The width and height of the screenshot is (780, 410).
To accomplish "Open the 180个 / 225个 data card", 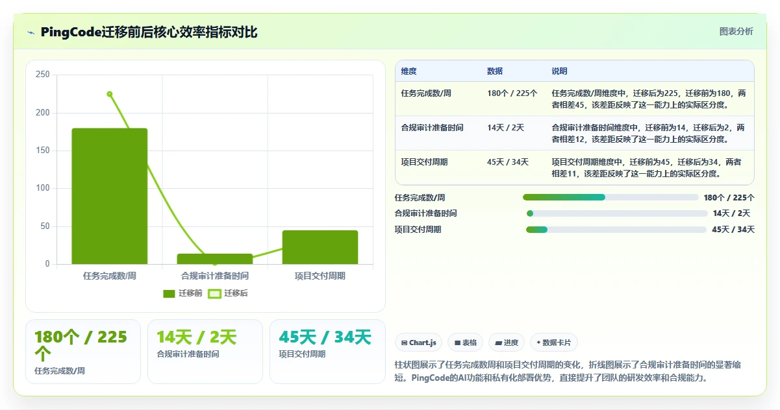I will point(83,352).
